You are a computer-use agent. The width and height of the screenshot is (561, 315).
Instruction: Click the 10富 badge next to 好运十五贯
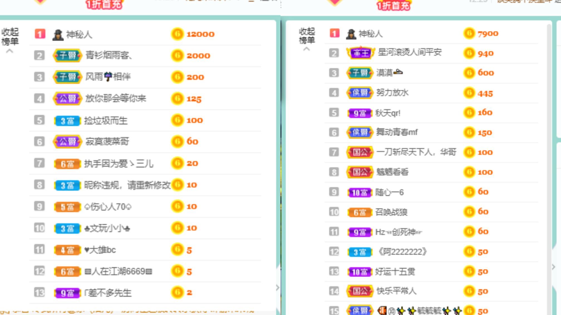pyautogui.click(x=360, y=272)
